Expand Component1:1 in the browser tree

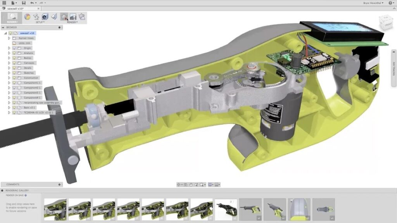pyautogui.click(x=9, y=82)
